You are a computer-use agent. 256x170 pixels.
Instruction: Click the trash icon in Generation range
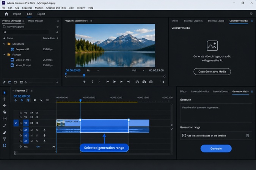(x=248, y=136)
